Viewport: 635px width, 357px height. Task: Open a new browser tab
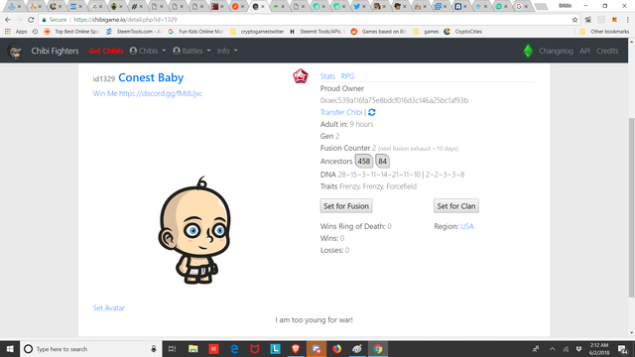[541, 7]
